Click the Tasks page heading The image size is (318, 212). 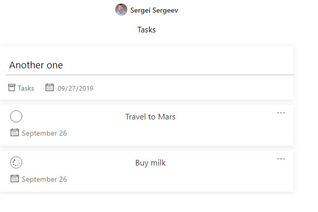pos(147,30)
